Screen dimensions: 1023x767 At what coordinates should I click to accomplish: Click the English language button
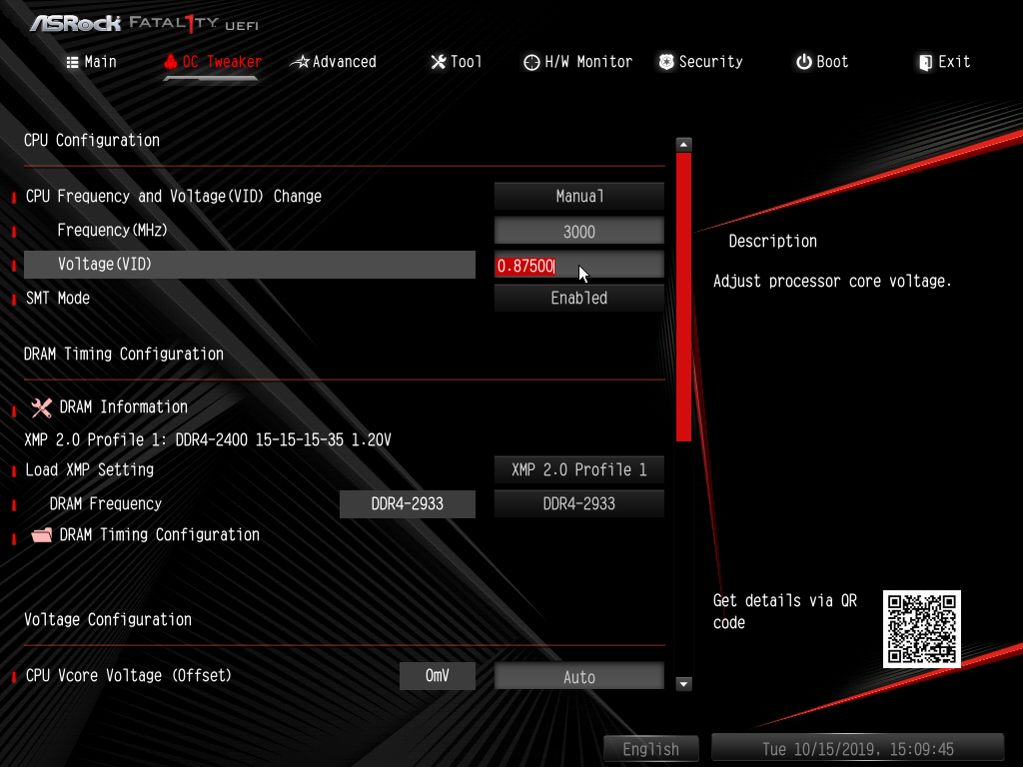click(x=650, y=749)
